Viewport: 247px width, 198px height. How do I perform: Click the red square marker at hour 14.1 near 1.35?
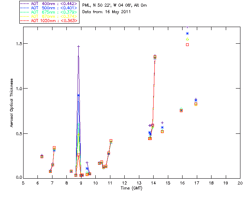point(155,57)
